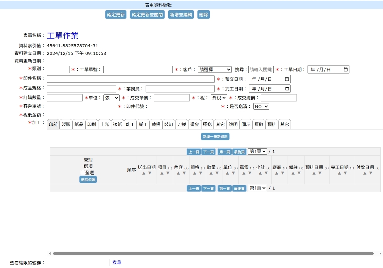Click the 刪除 button in top toolbar
Viewport: 383px width, 268px height.
[x=204, y=15]
